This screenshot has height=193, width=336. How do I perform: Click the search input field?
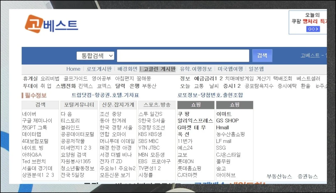(x=183, y=56)
